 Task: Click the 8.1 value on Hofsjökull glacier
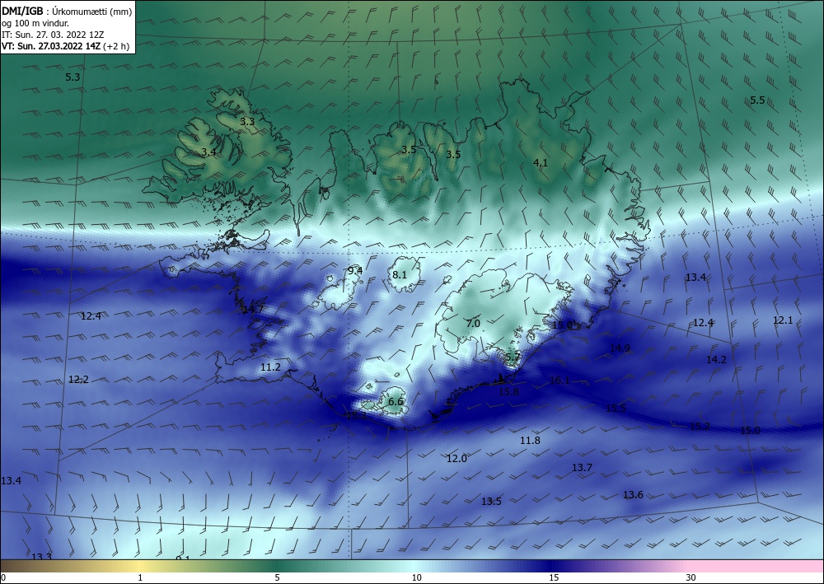pyautogui.click(x=400, y=274)
